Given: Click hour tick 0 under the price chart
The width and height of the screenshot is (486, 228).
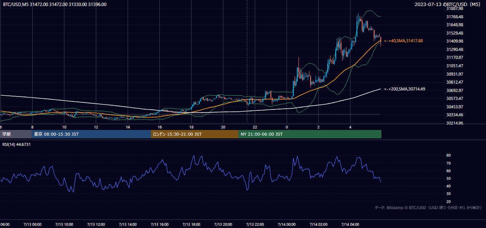Looking at the screenshot, I should click(x=287, y=127).
